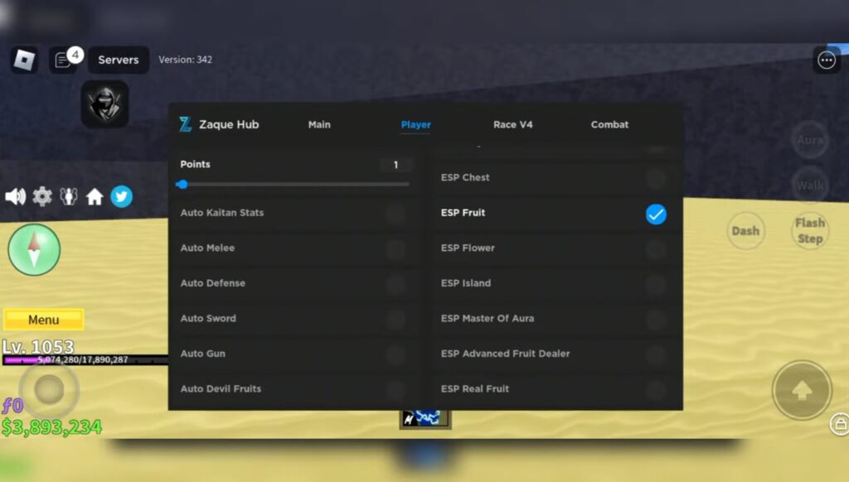This screenshot has height=482, width=849.
Task: Click the Lv. 1053 level text
Action: coord(38,346)
